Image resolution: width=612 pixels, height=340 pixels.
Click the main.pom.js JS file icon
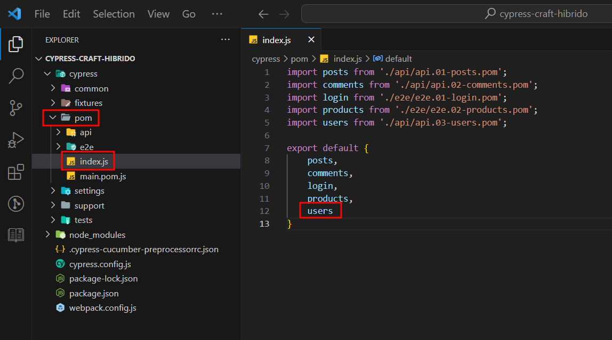[71, 177]
